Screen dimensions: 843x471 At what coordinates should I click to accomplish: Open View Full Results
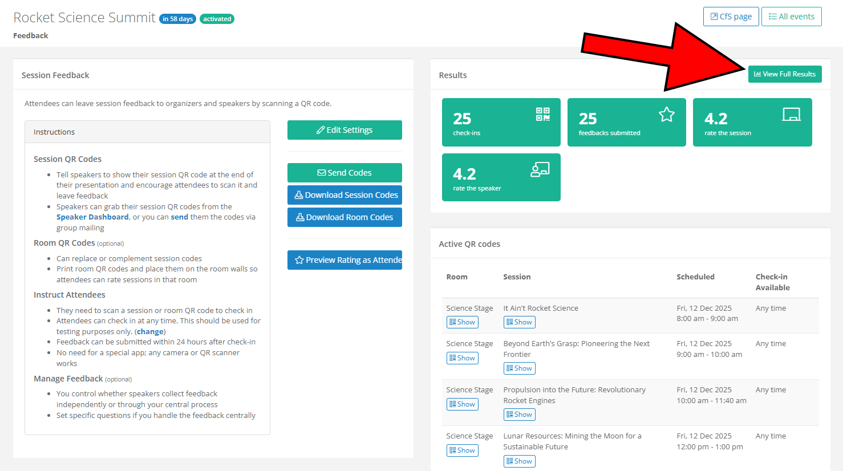[784, 74]
